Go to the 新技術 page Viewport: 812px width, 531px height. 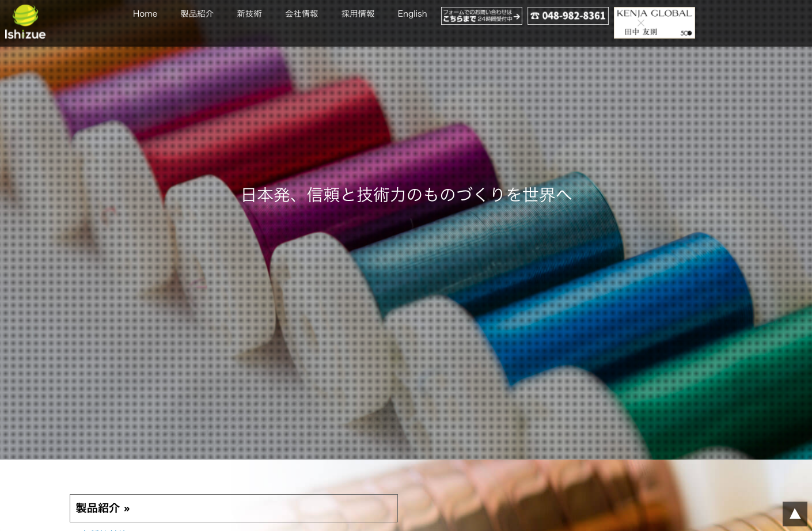249,14
